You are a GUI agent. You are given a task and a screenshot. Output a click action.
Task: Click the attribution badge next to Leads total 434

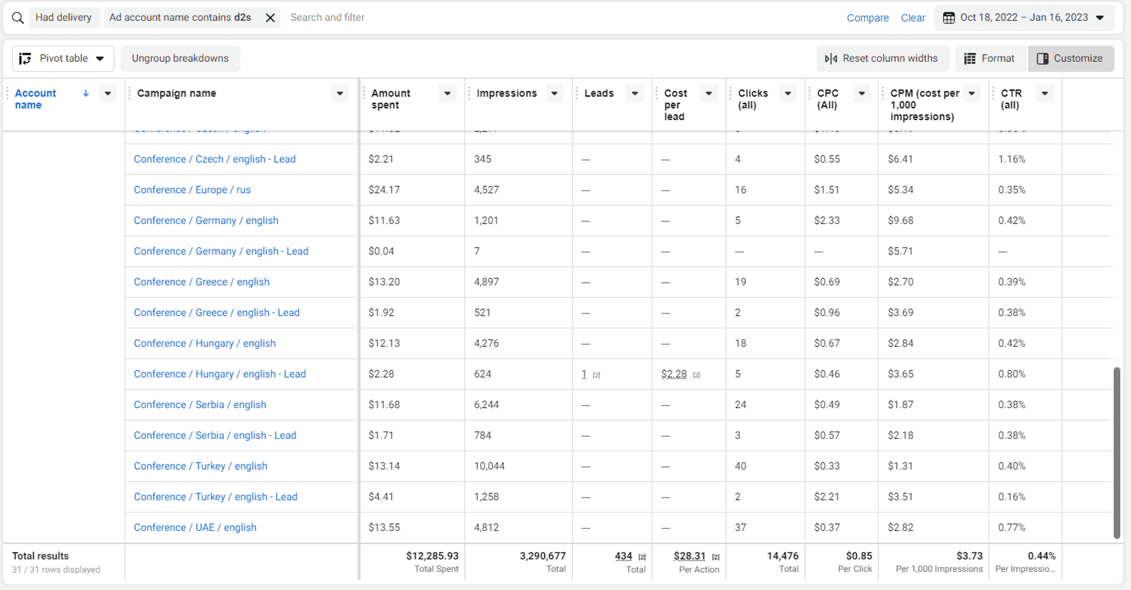(642, 556)
